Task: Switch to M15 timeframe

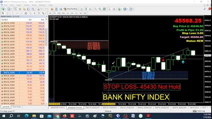Action: coord(59,13)
